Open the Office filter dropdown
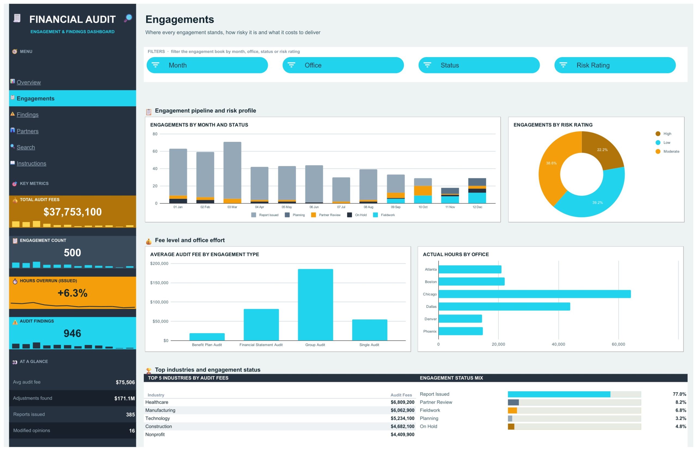The width and height of the screenshot is (697, 451). coord(343,65)
